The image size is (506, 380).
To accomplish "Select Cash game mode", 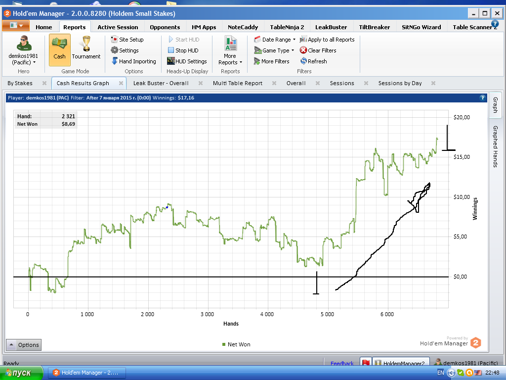I will tap(59, 50).
